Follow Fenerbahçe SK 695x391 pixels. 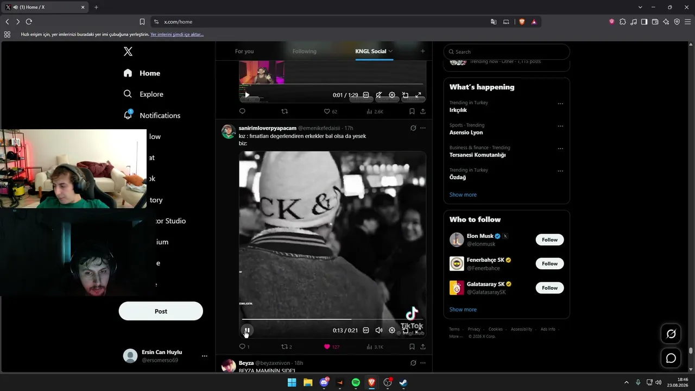click(549, 263)
